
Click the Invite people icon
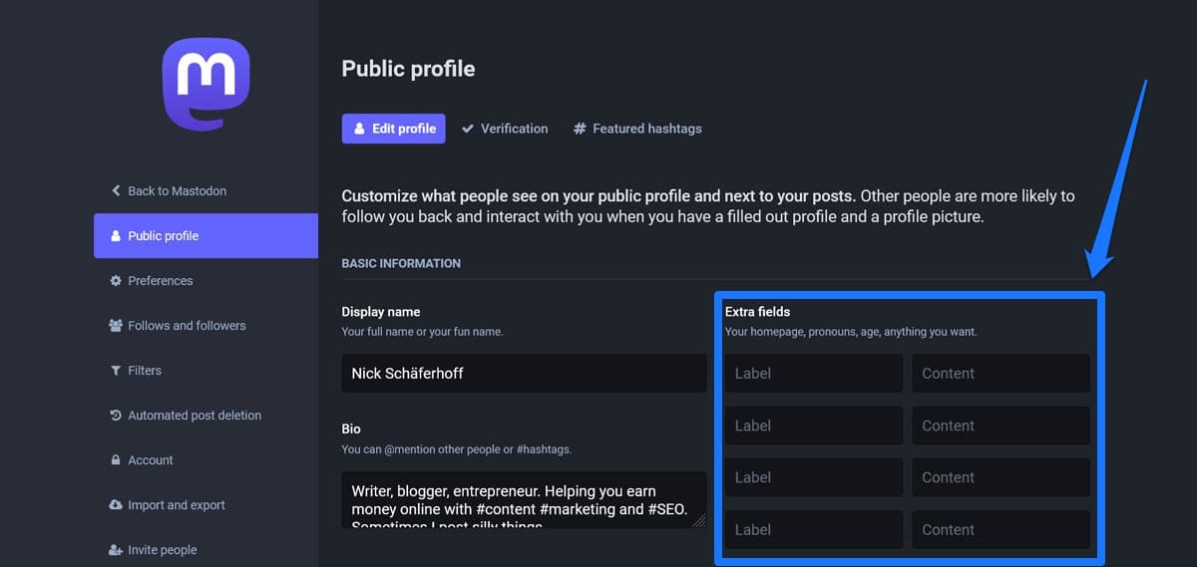(x=116, y=550)
